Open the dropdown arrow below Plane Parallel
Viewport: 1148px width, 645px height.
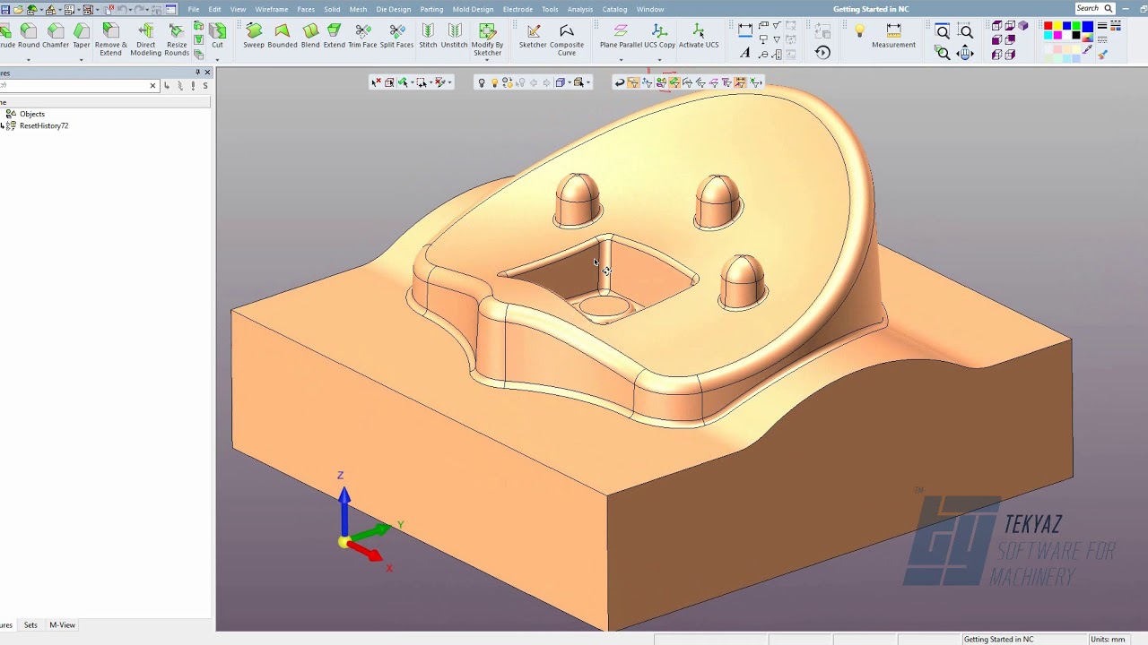click(620, 60)
